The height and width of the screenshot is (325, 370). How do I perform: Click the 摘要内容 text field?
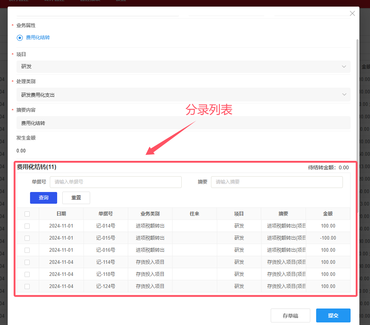183,123
